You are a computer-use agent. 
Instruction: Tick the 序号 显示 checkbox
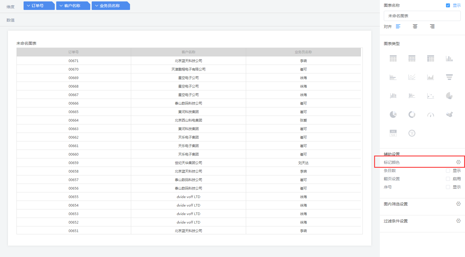click(448, 187)
